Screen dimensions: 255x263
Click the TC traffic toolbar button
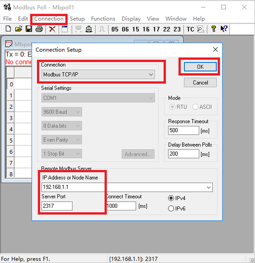[190, 30]
